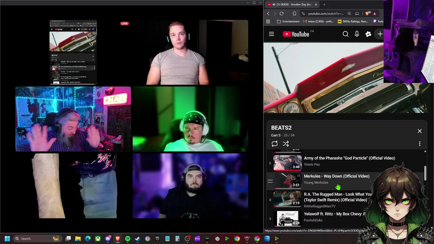
Task: Click the install/cast screen icon in address bar
Action: tap(357, 14)
